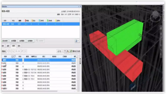Click the 新建组 button
The height and width of the screenshot is (94, 166).
[4, 51]
